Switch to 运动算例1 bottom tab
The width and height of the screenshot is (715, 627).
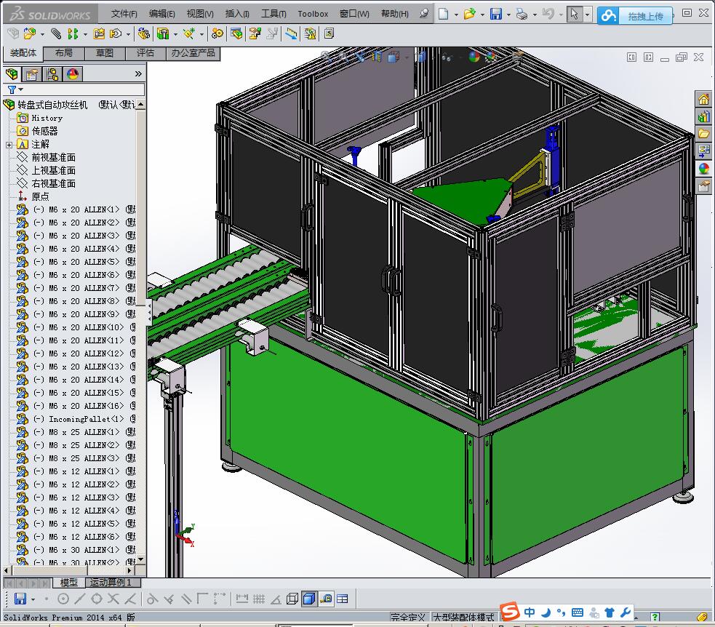coord(113,583)
